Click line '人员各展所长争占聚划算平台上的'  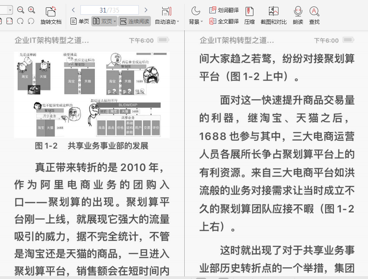277,154
